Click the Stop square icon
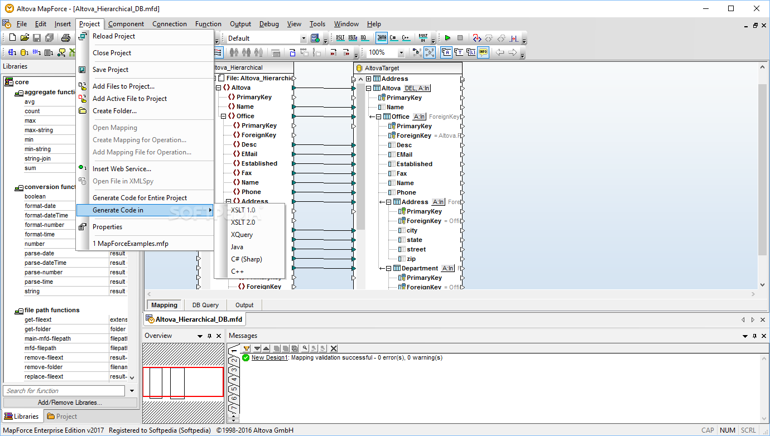 tap(460, 38)
